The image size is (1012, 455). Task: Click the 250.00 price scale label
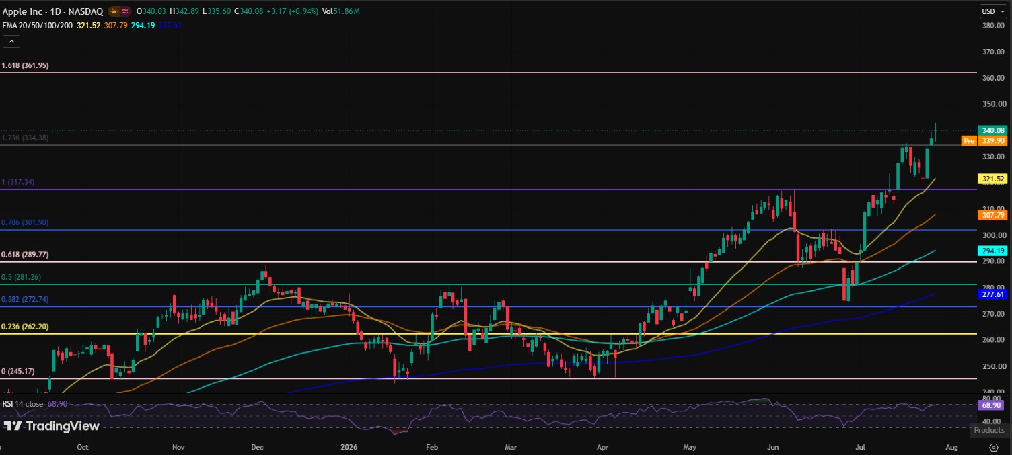click(992, 366)
